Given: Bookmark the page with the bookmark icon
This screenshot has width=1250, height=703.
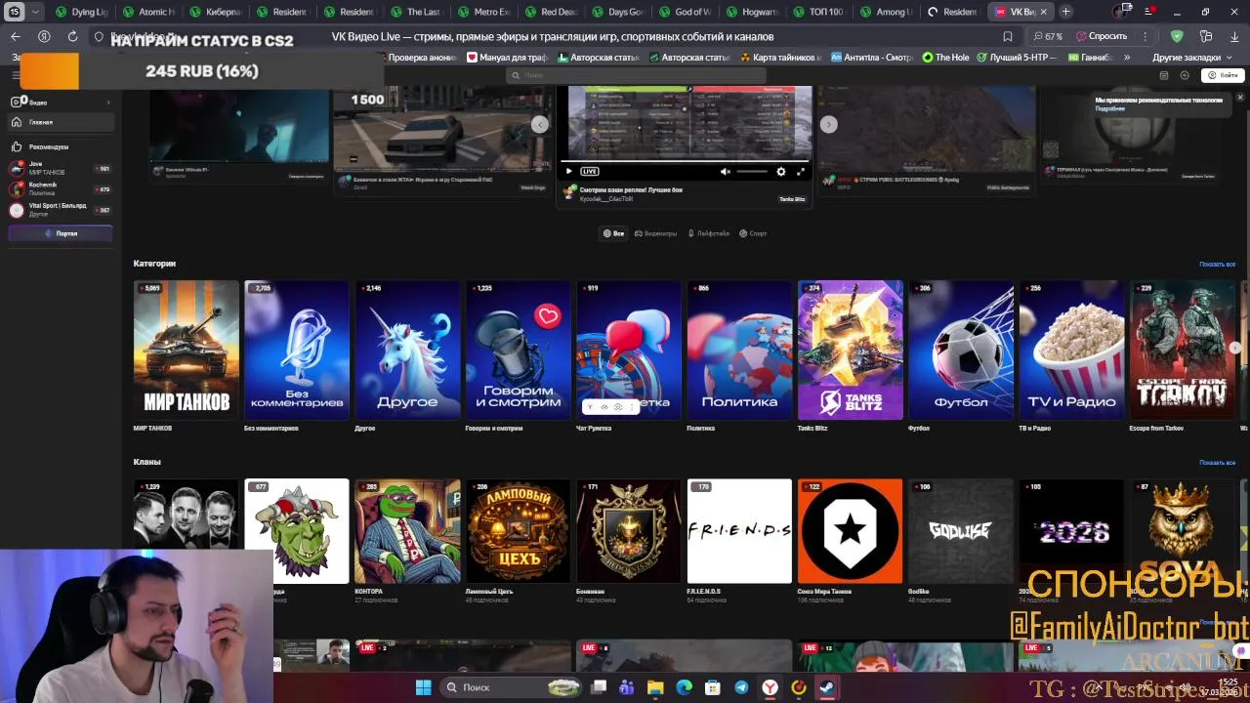Looking at the screenshot, I should pyautogui.click(x=1008, y=36).
